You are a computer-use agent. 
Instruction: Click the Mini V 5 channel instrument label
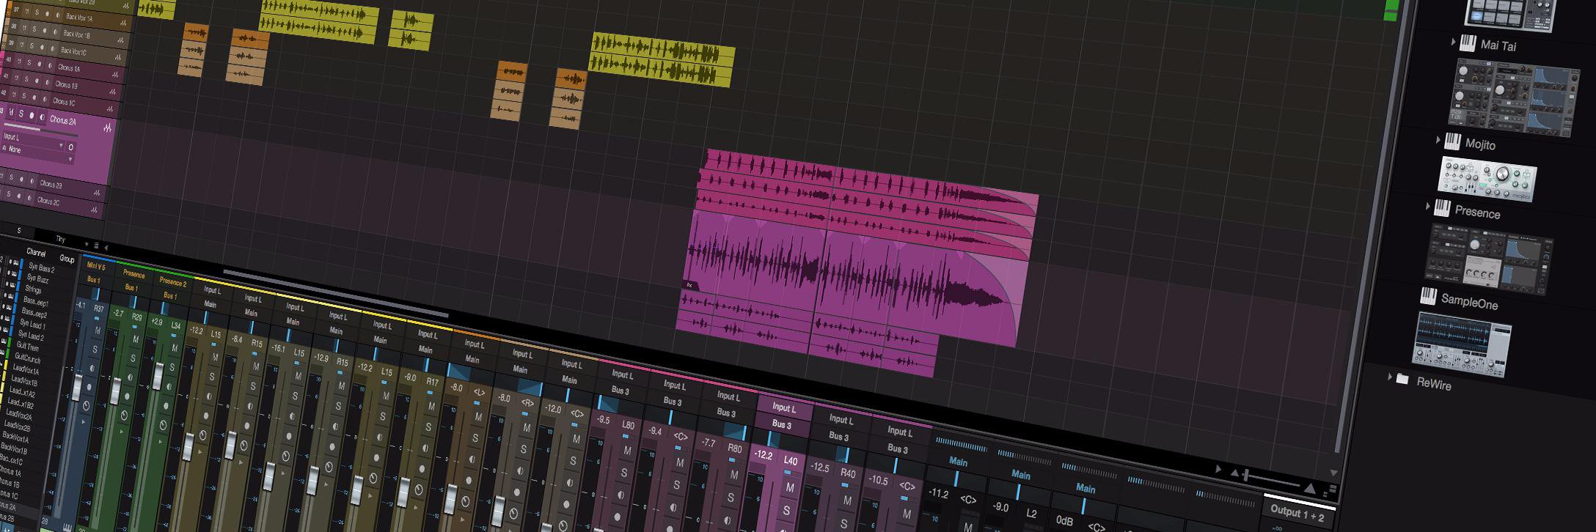[96, 267]
